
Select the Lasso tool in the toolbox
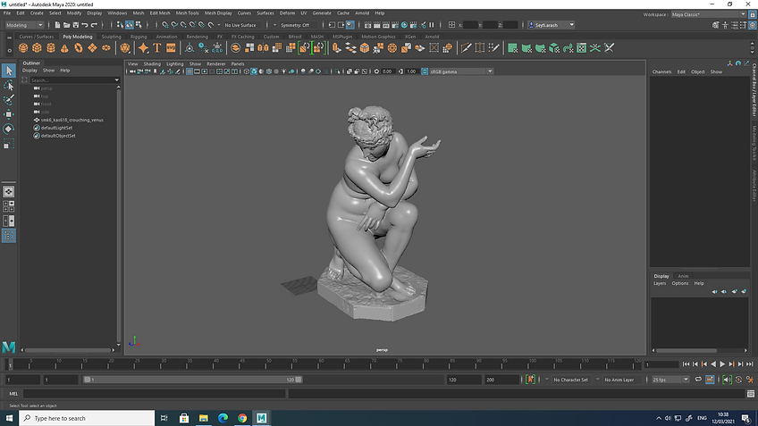(x=9, y=86)
